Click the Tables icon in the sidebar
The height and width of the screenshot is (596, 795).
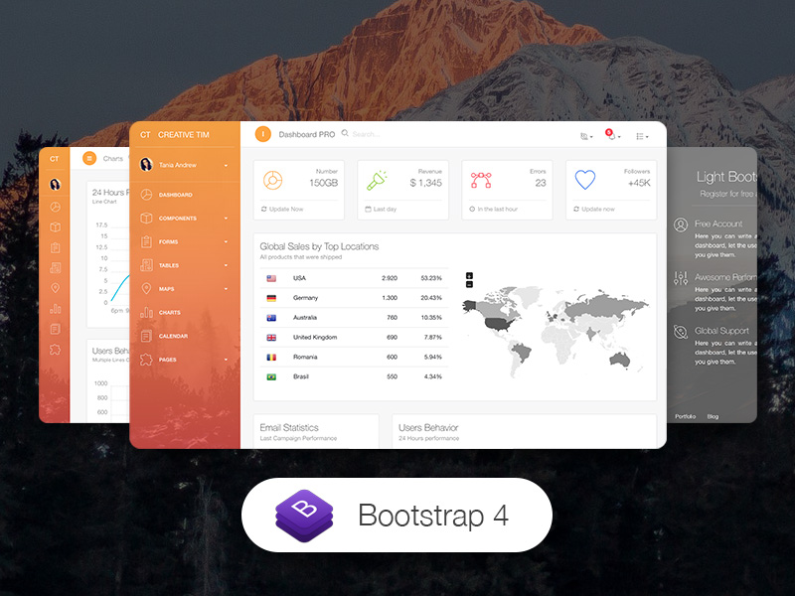coord(146,263)
